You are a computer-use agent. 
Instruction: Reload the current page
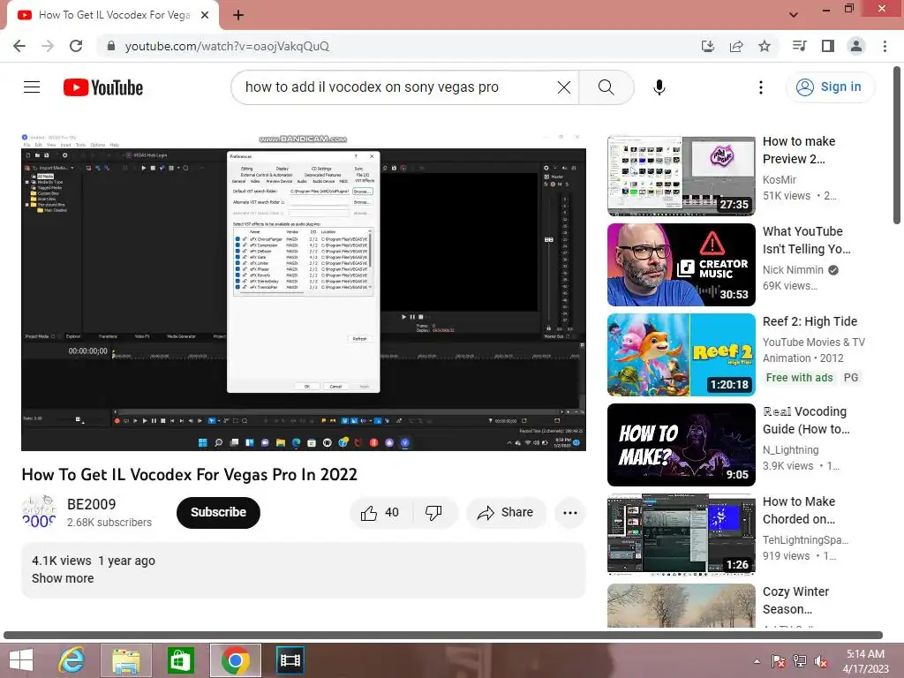coord(76,46)
